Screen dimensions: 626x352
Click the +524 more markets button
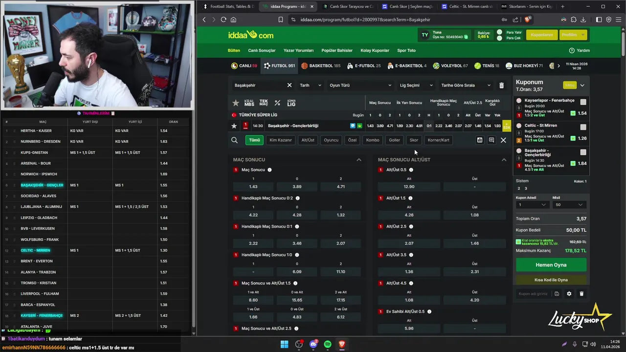507,126
